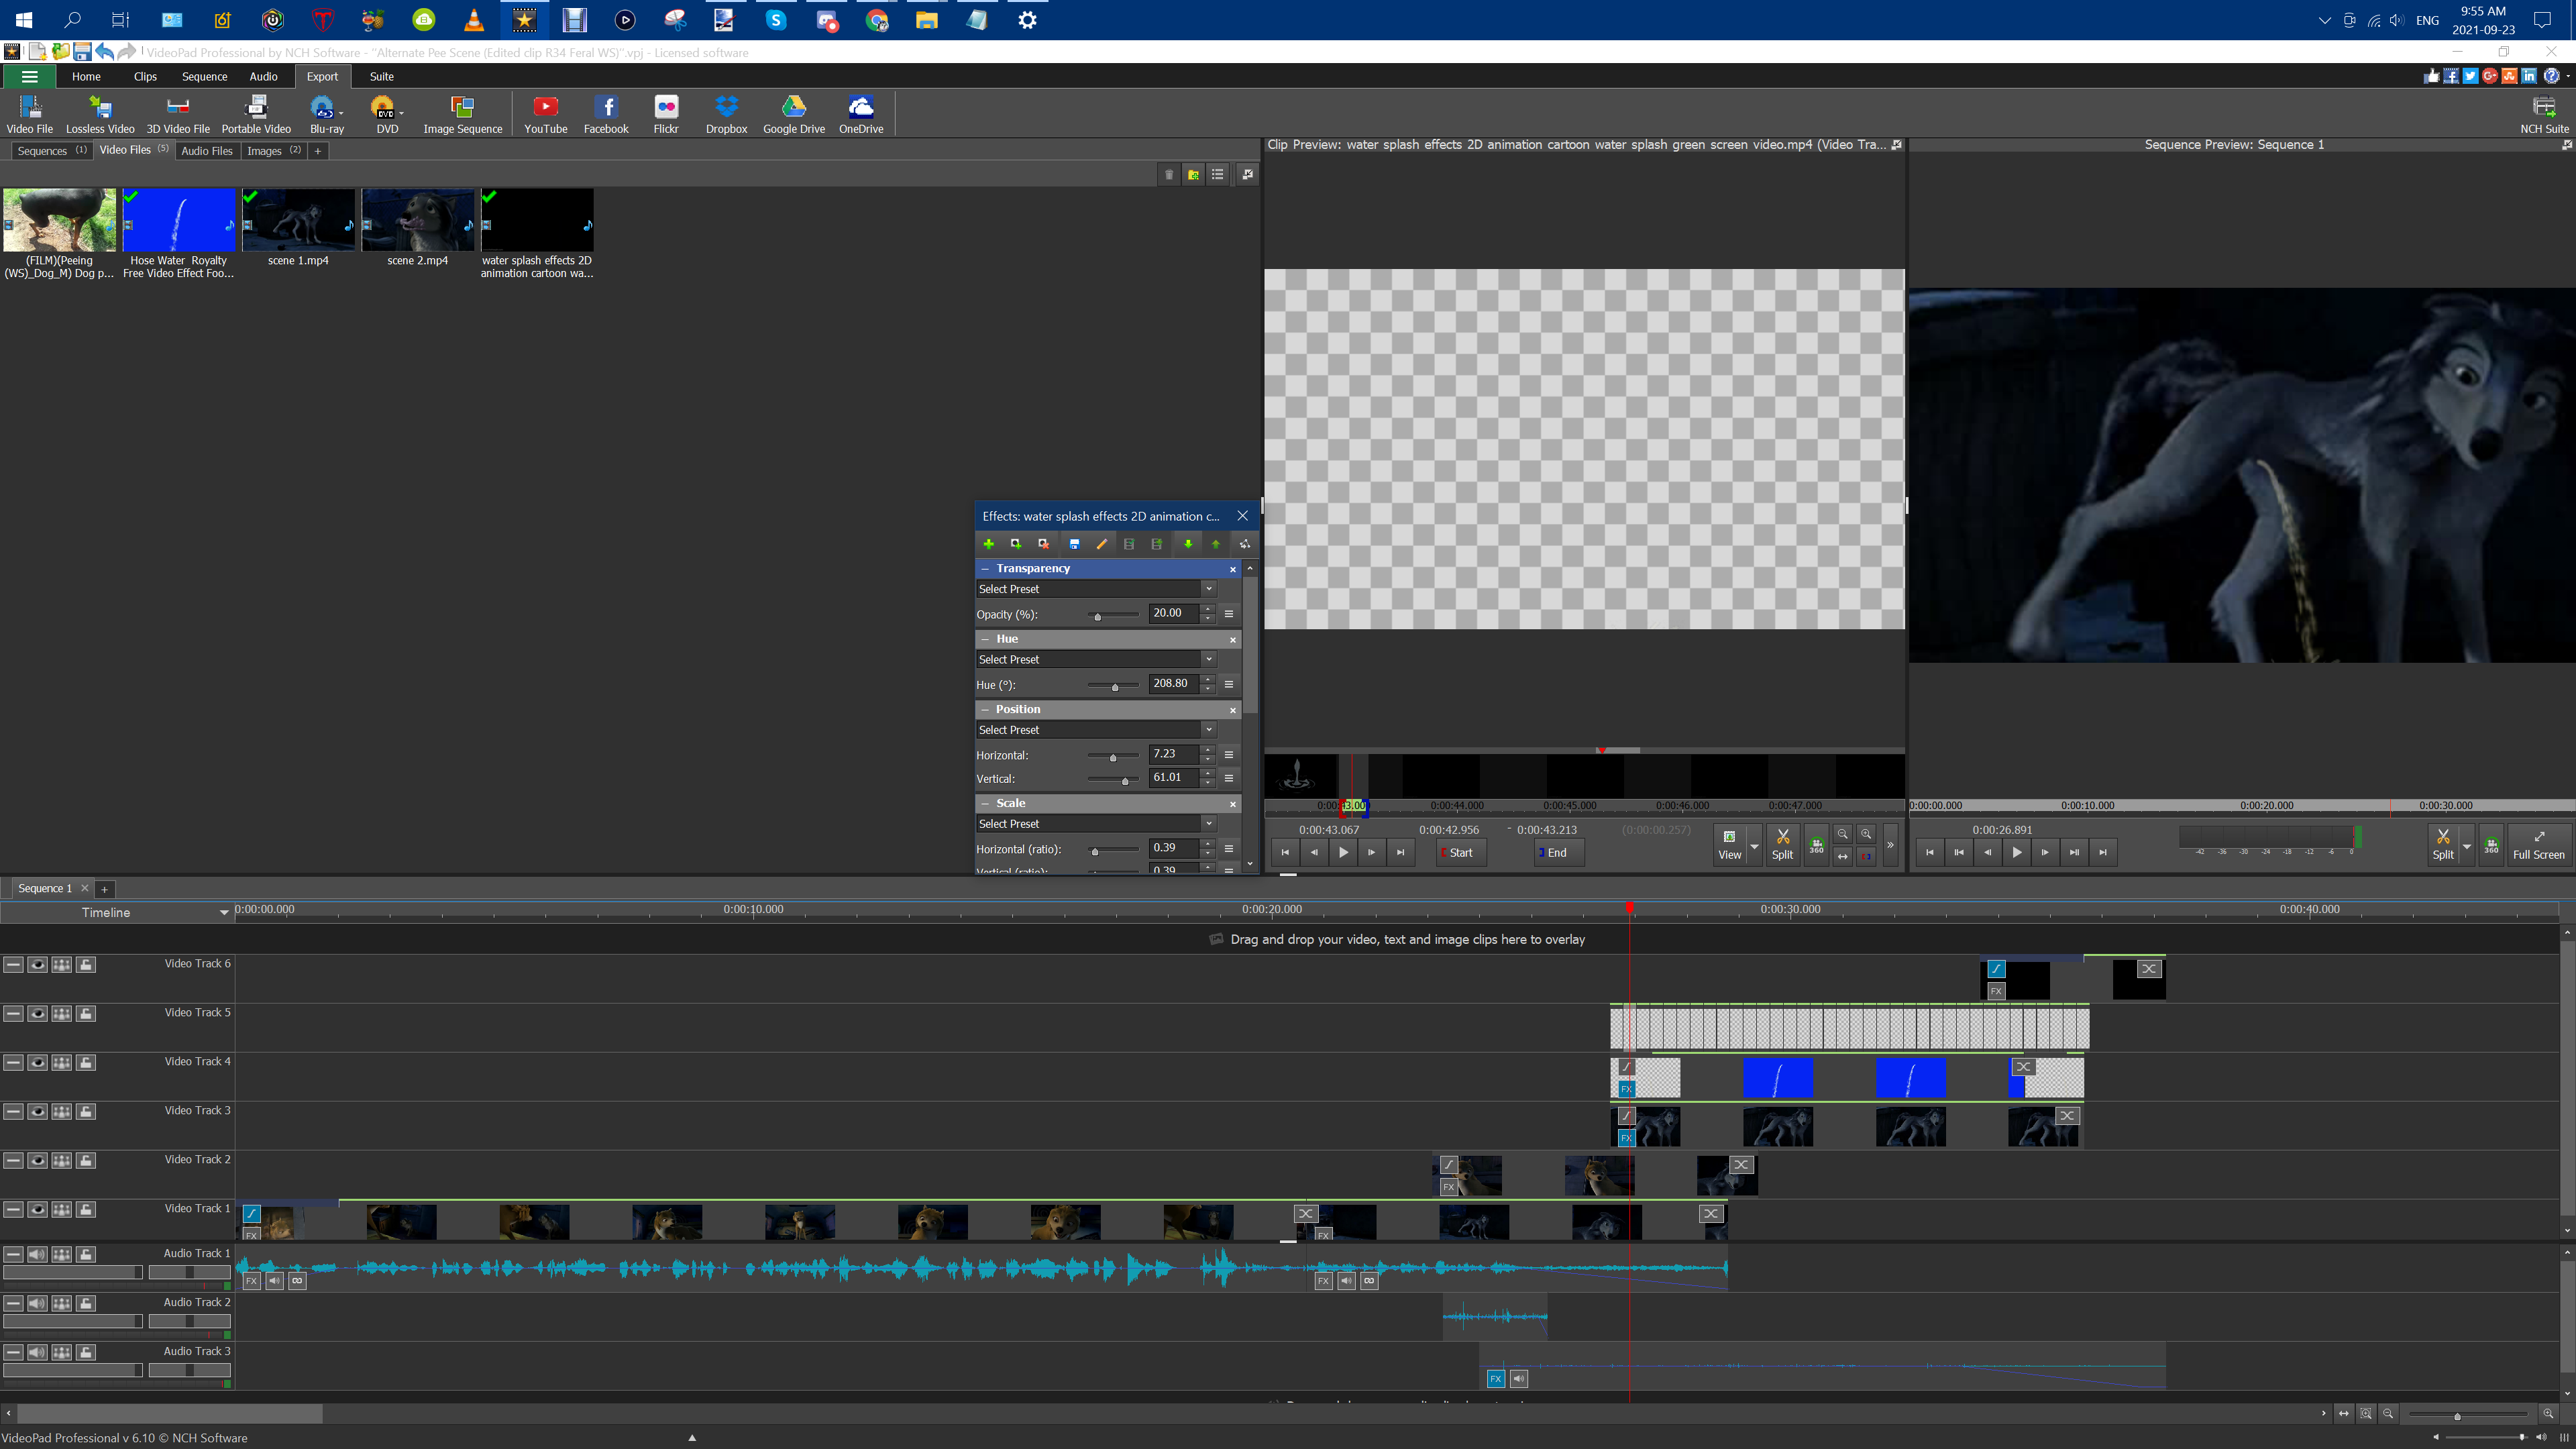Collapse the Hue effect section

[x=985, y=639]
